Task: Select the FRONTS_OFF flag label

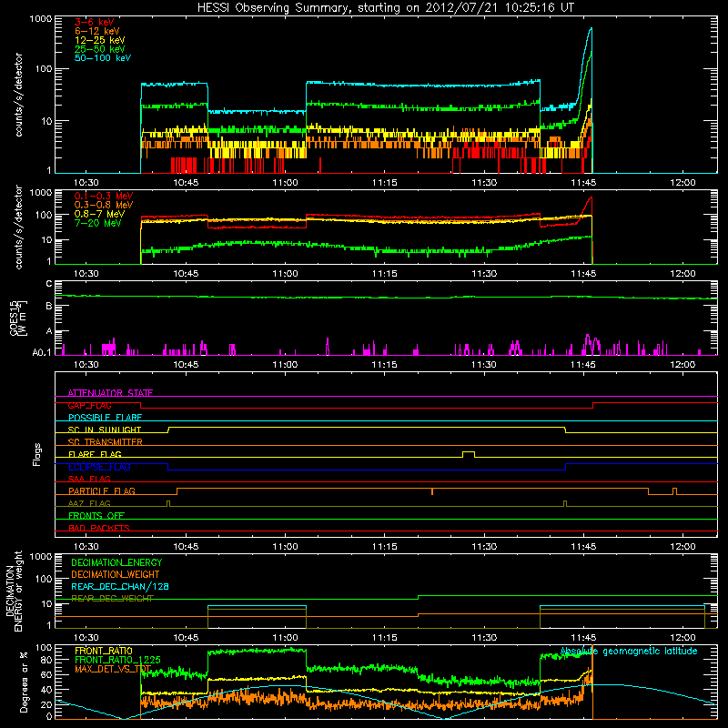Action: 96,515
